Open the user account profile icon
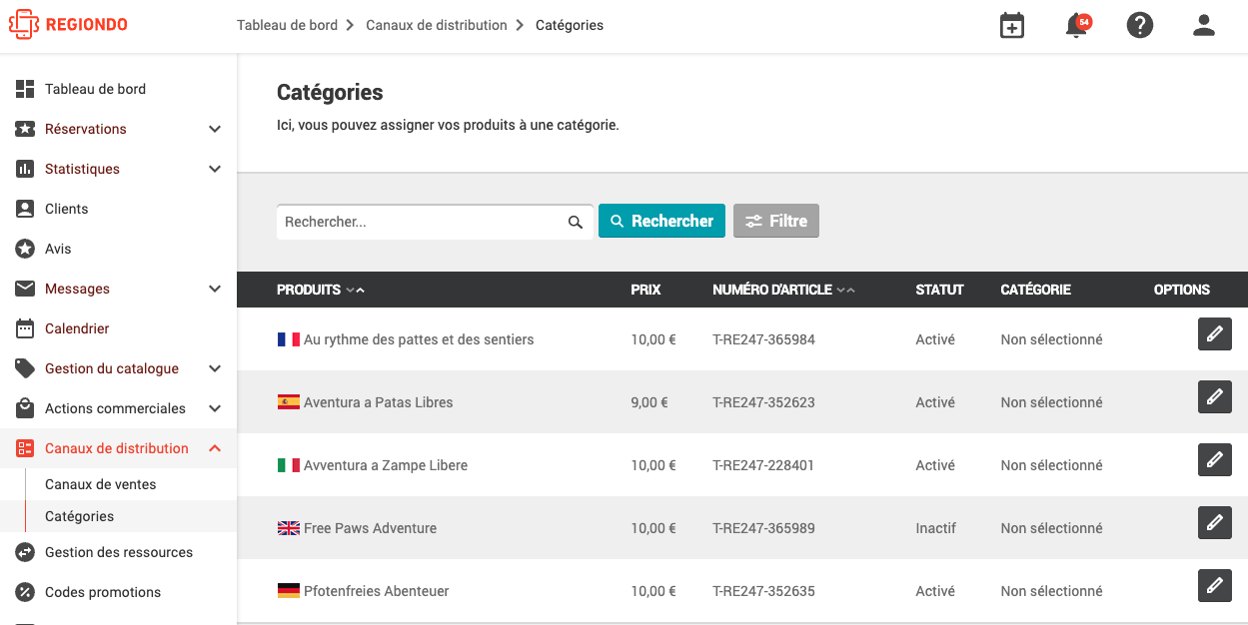The height and width of the screenshot is (625, 1248). point(1204,26)
